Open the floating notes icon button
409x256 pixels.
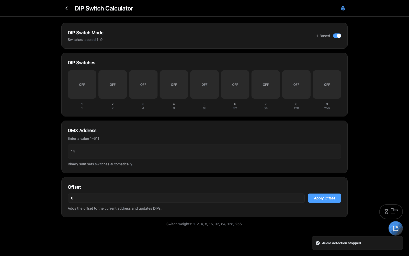click(x=395, y=228)
